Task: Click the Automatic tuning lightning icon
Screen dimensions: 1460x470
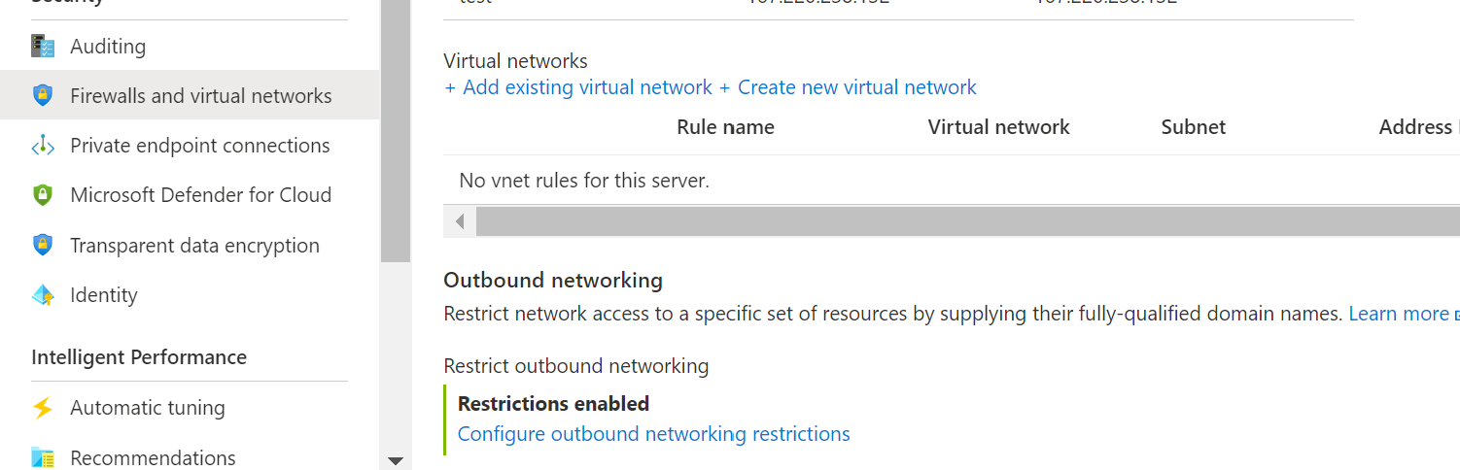Action: point(43,408)
